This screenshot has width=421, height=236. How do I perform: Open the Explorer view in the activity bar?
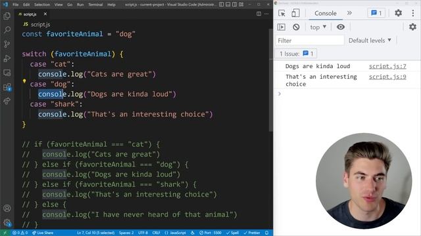pos(7,16)
